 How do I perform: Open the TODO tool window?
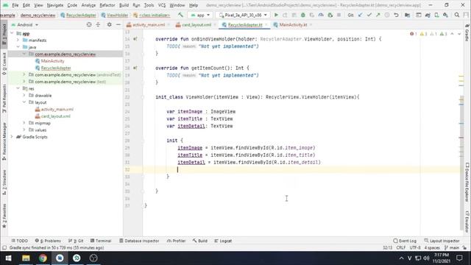[20, 241]
